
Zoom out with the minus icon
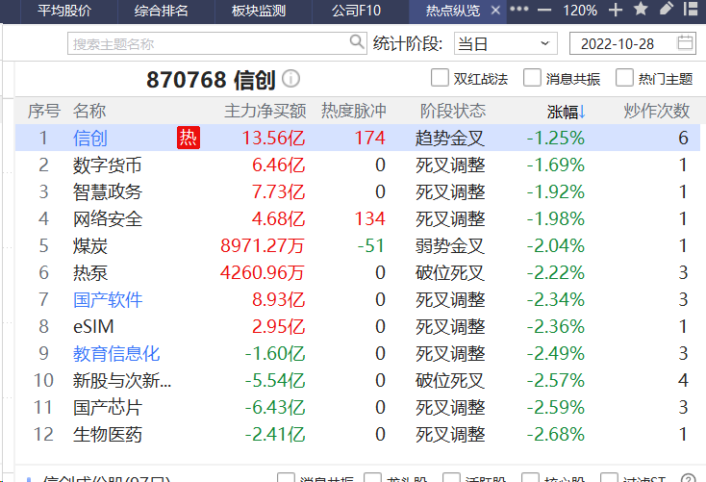coord(544,11)
